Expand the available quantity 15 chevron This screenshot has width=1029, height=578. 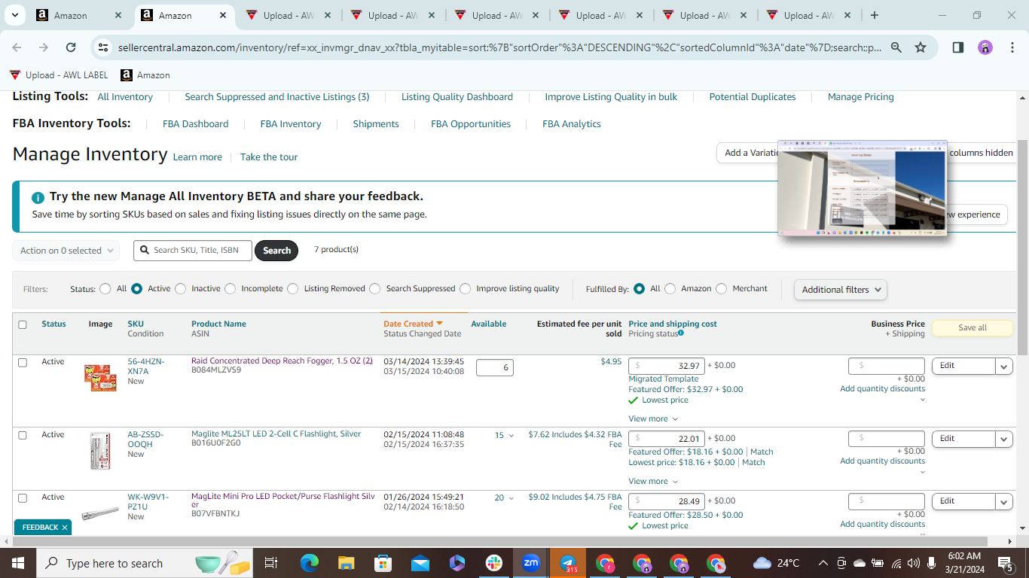[x=511, y=436]
